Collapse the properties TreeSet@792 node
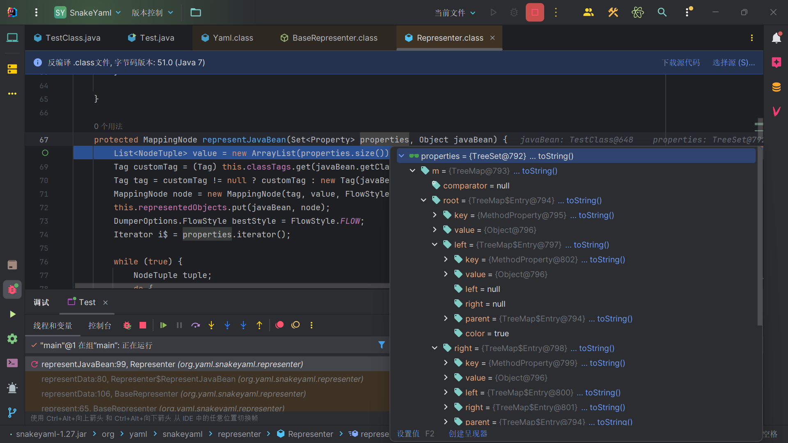This screenshot has width=788, height=443. click(x=401, y=156)
